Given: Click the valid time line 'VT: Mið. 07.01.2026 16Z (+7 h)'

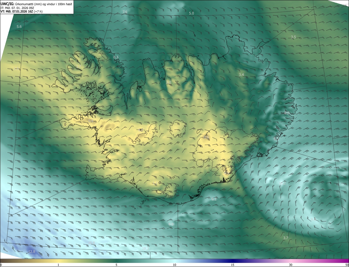Looking at the screenshot, I should pos(22,11).
